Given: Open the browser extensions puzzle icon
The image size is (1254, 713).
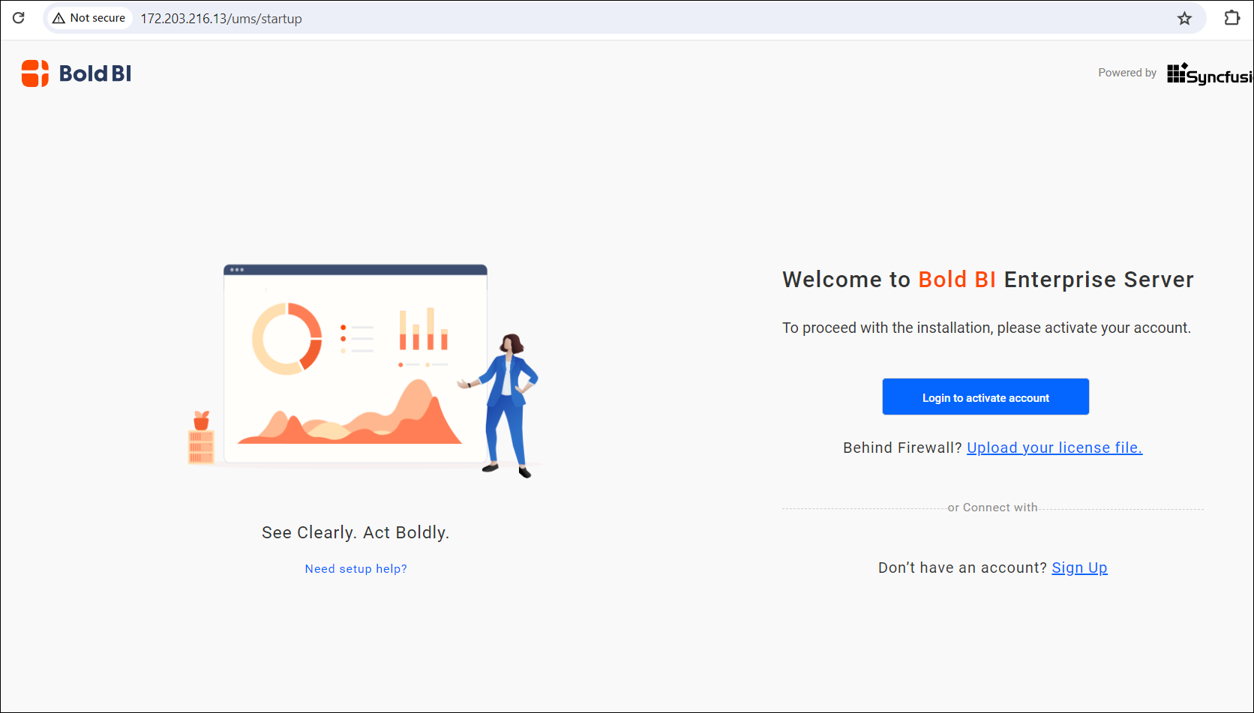Looking at the screenshot, I should (1231, 18).
